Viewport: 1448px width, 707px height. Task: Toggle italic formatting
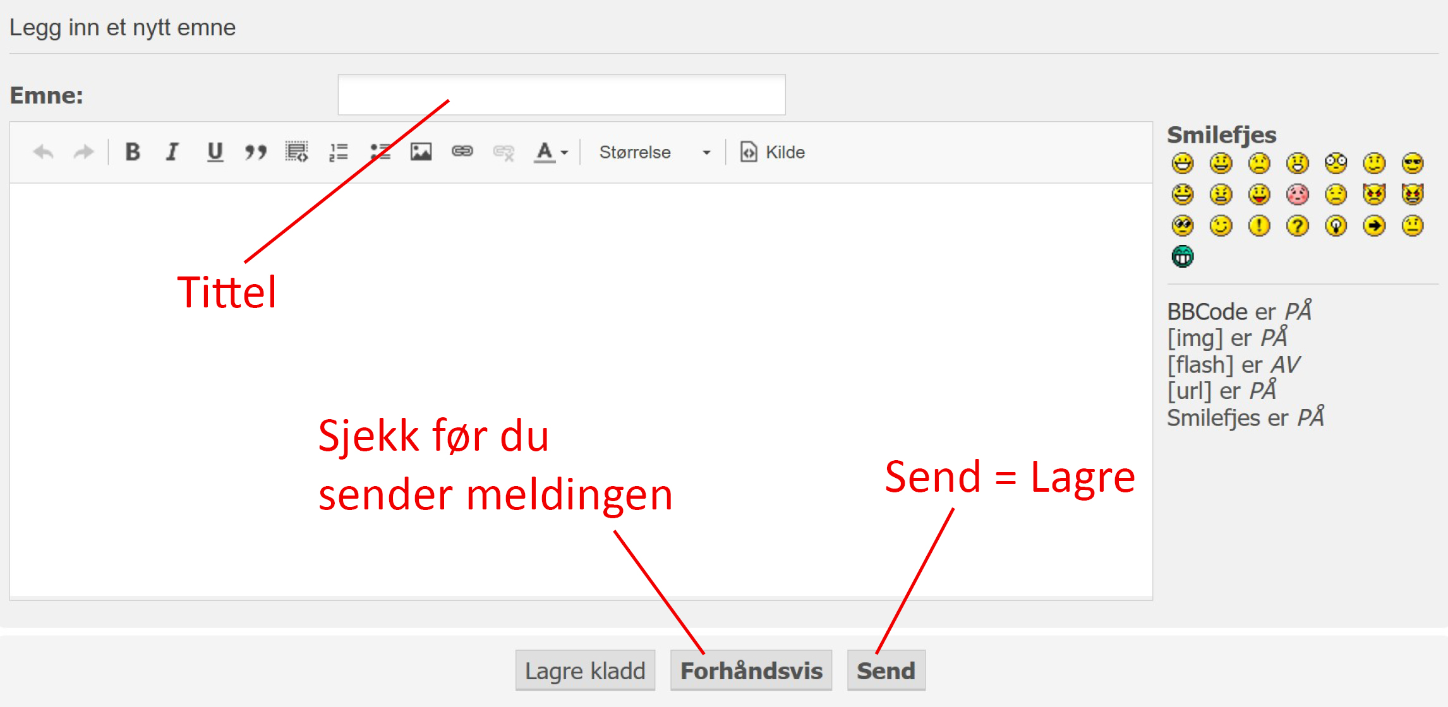(x=172, y=152)
